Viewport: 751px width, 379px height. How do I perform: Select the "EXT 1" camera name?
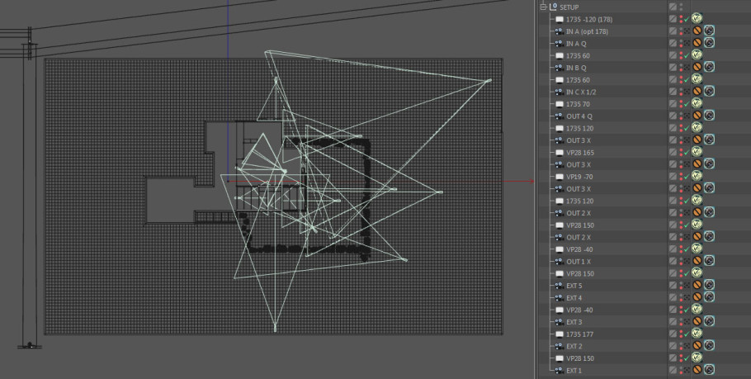[574, 371]
